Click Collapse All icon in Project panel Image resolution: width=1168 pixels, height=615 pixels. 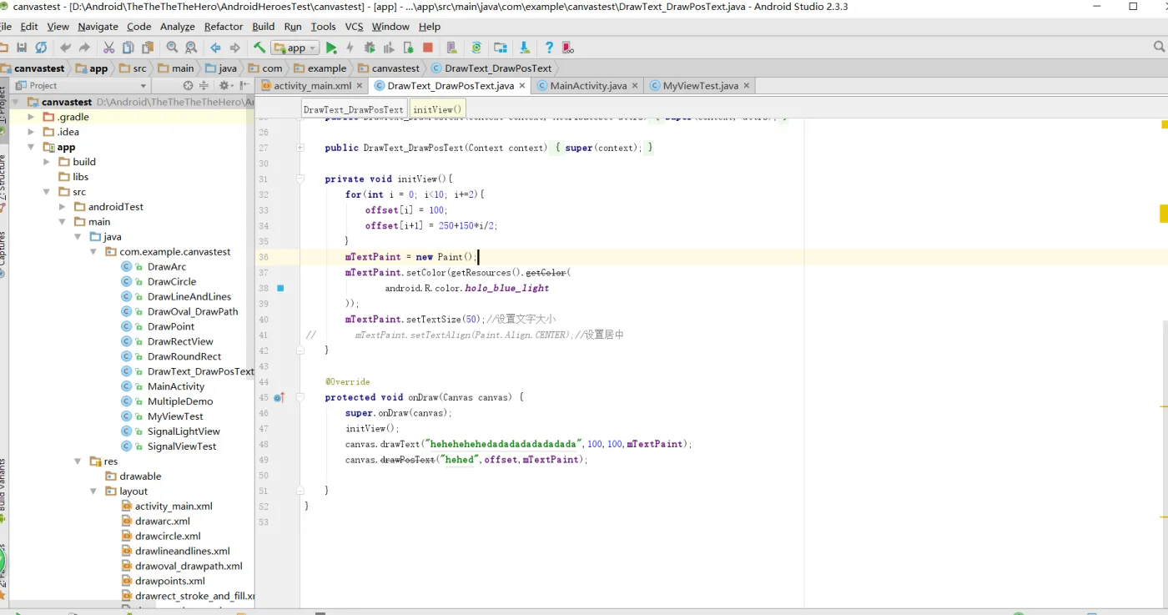click(x=204, y=85)
